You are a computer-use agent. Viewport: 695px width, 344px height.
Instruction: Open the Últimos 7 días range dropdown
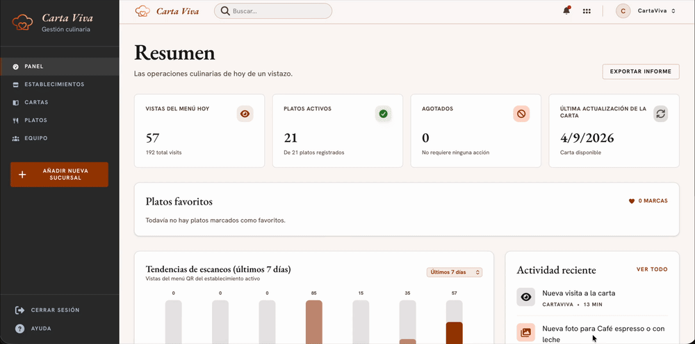pyautogui.click(x=455, y=273)
